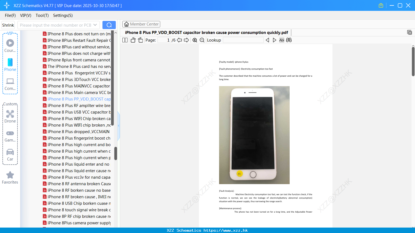Open Member Center
415x233 pixels.
point(141,24)
